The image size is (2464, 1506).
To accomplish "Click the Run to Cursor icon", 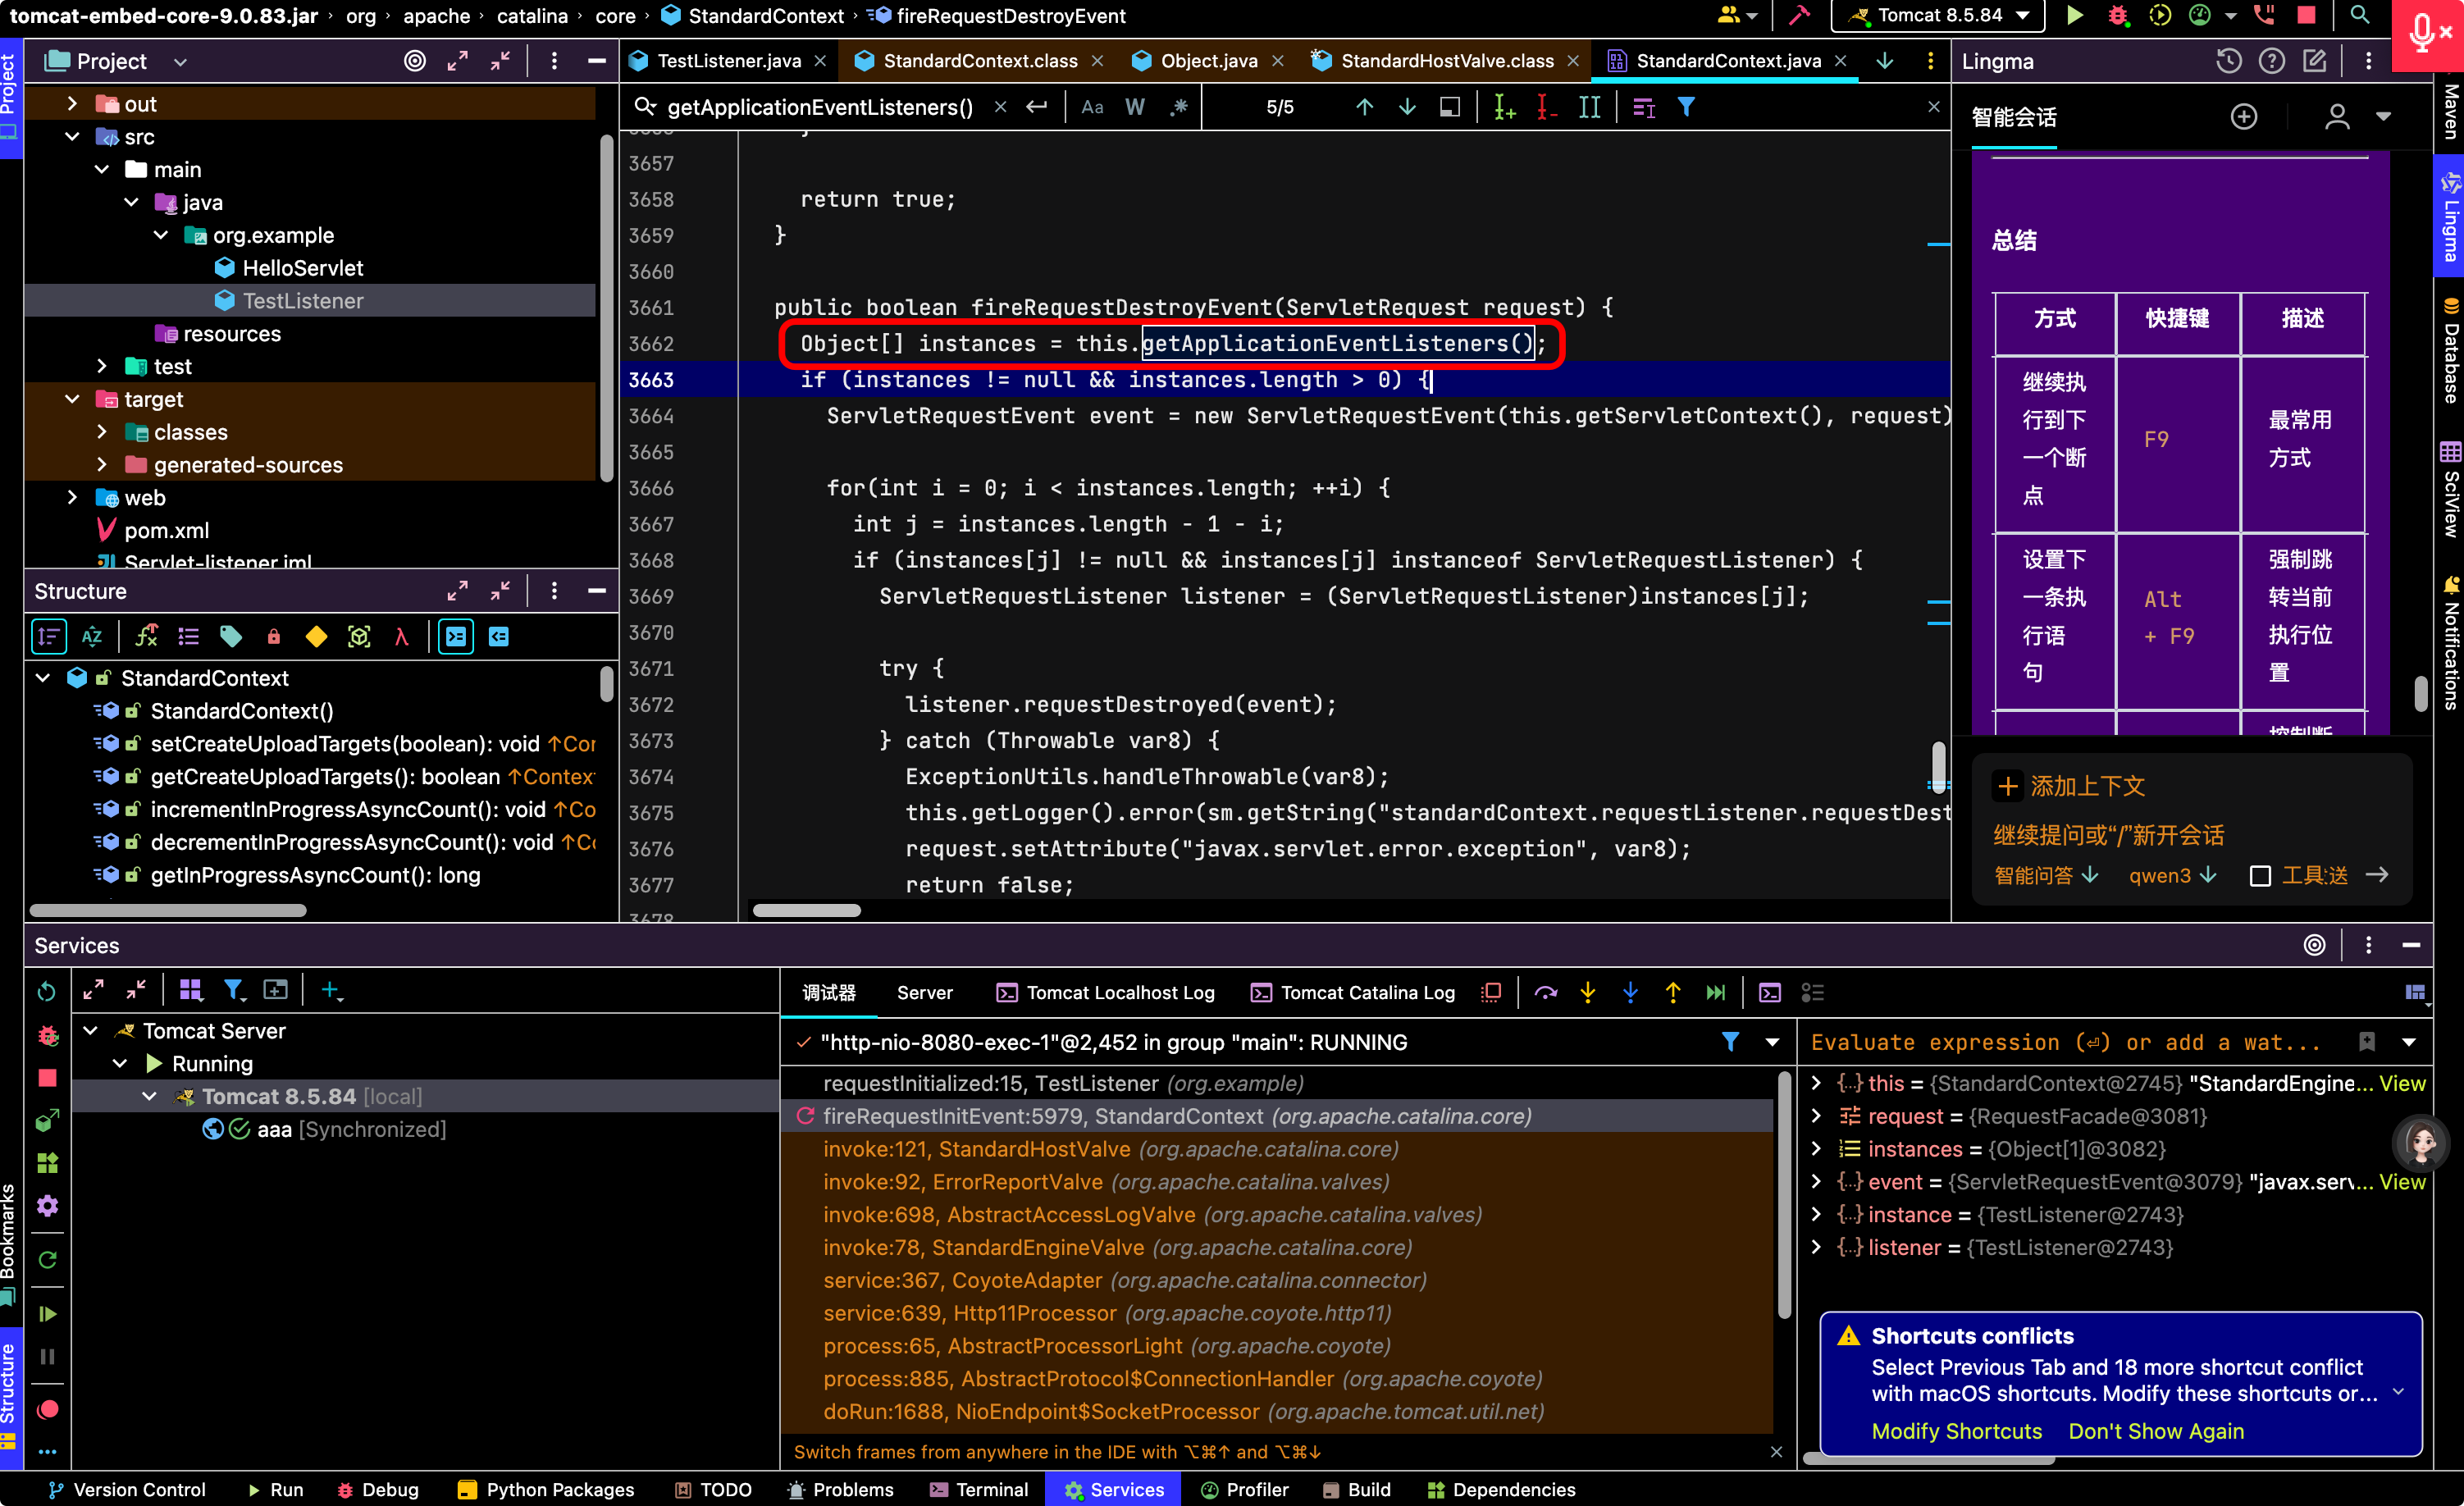I will click(1716, 992).
